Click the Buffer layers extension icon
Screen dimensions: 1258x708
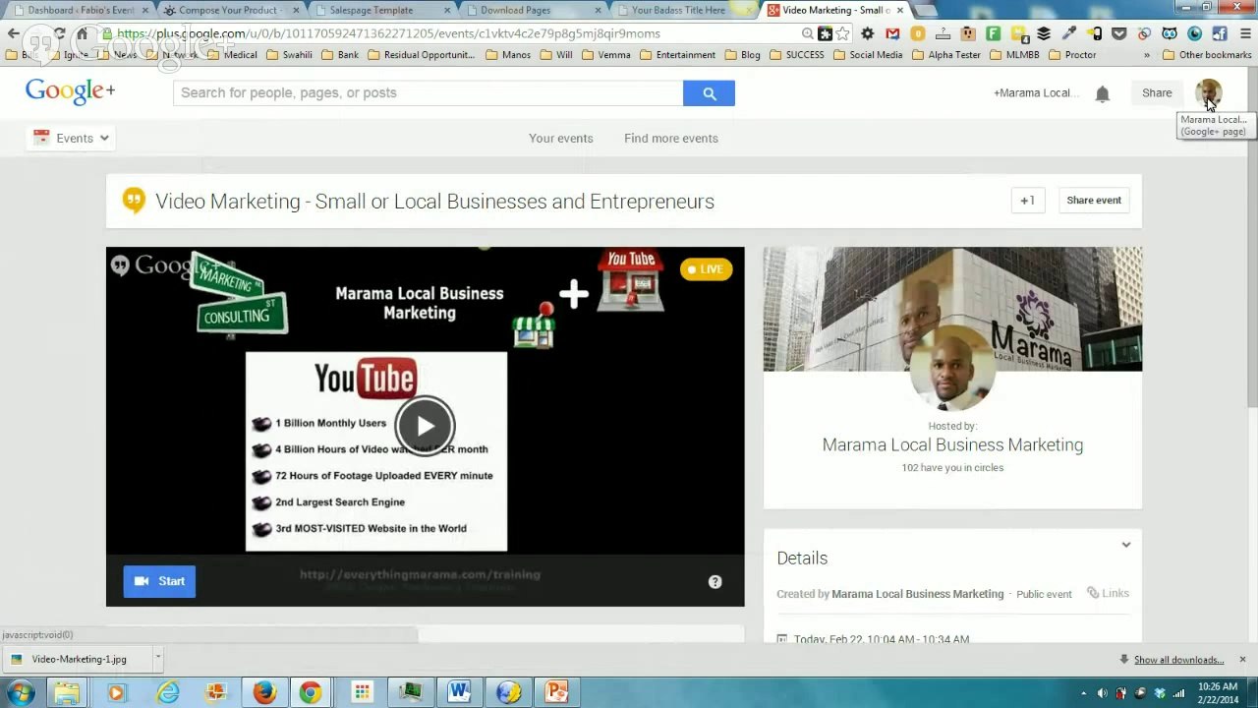coord(1044,33)
